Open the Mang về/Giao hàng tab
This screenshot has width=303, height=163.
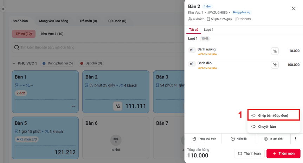(53, 21)
